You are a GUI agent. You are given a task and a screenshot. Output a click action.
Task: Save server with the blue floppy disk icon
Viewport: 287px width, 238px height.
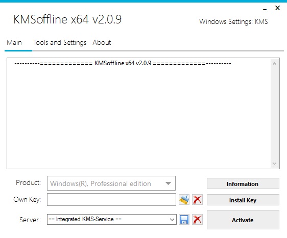[x=184, y=219]
